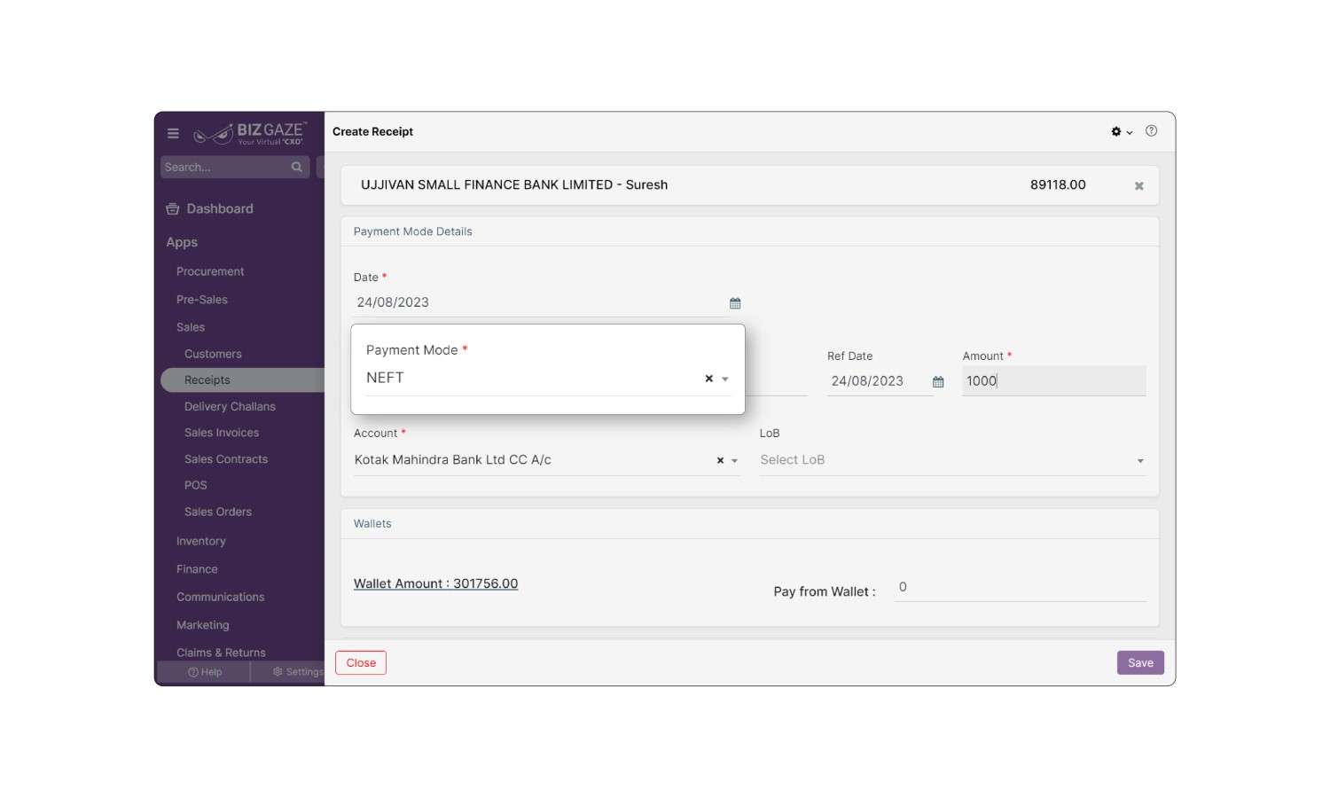Open Claims & Returns in the sidebar
Image resolution: width=1330 pixels, height=798 pixels.
pyautogui.click(x=221, y=653)
